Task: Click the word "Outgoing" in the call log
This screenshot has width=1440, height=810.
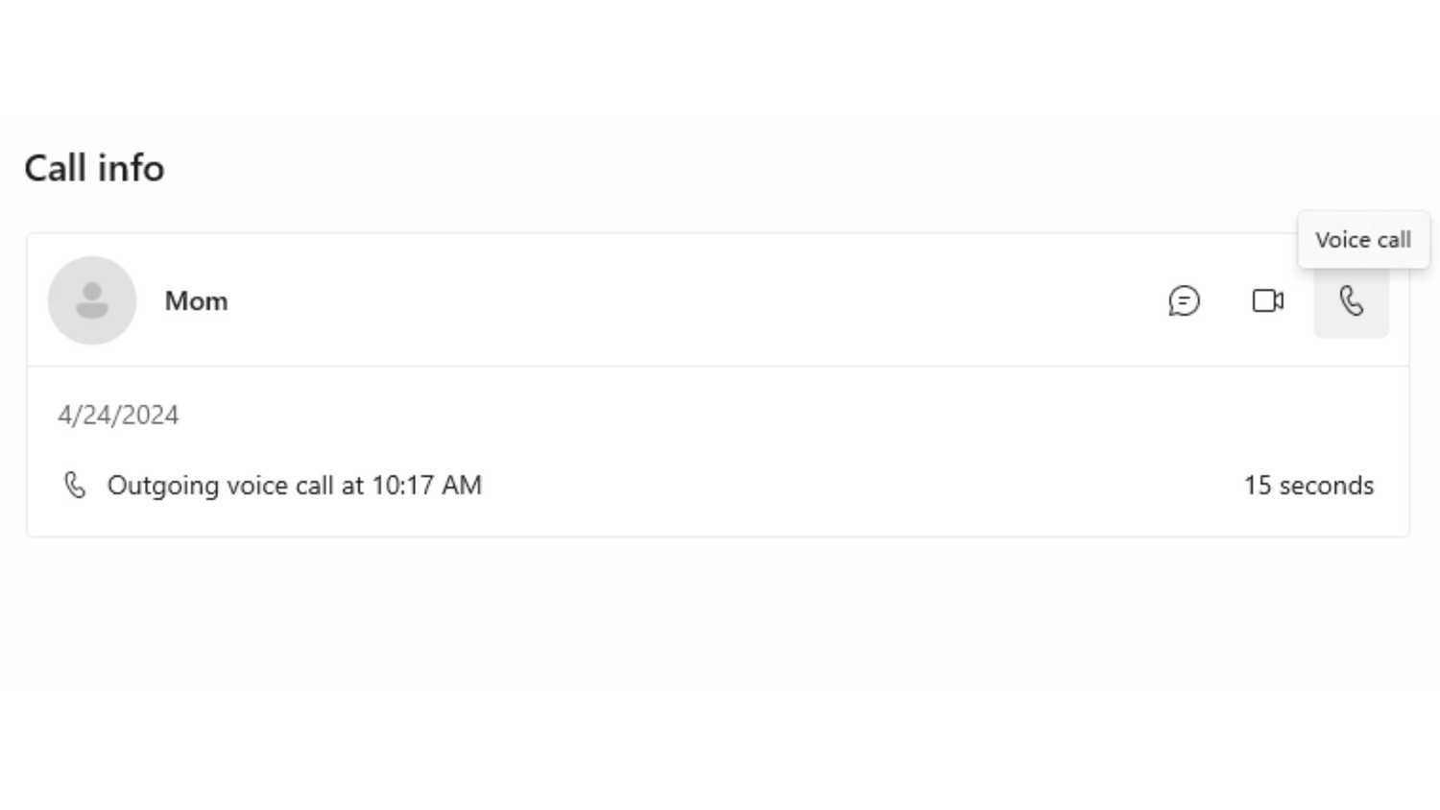Action: coord(163,486)
